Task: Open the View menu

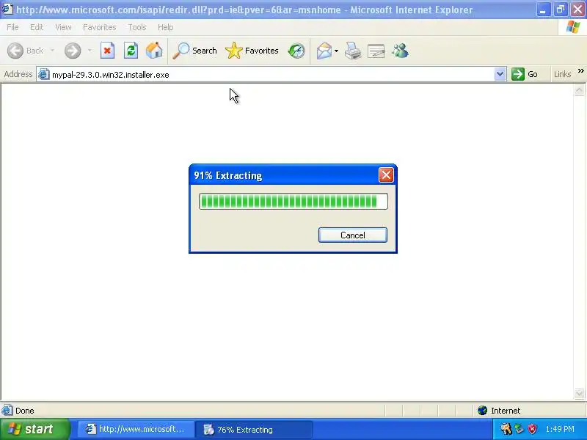Action: (63, 27)
